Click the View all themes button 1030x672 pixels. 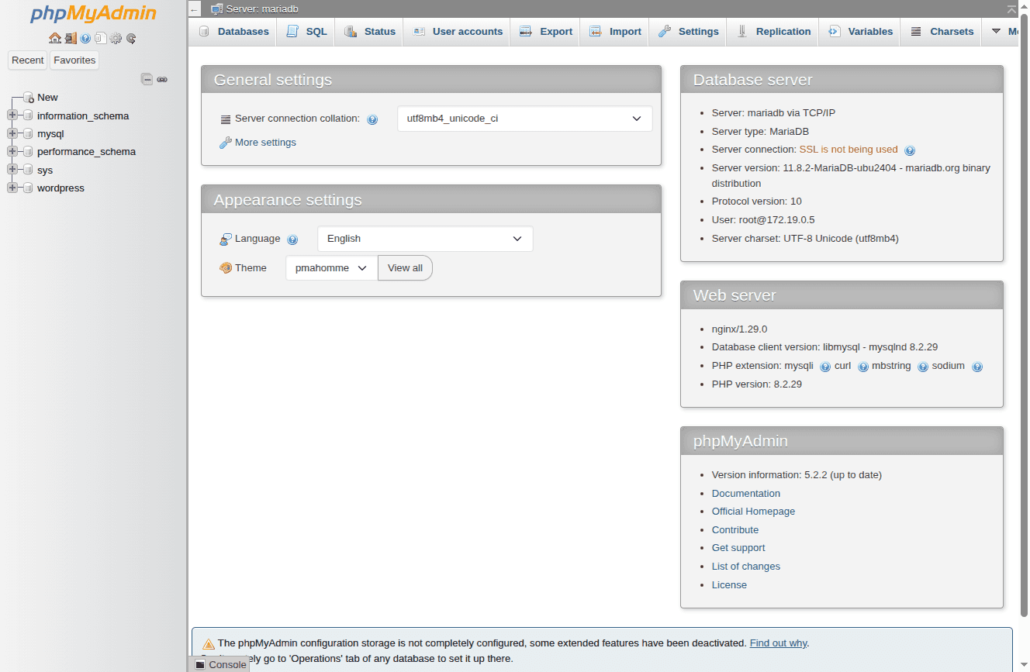tap(405, 268)
